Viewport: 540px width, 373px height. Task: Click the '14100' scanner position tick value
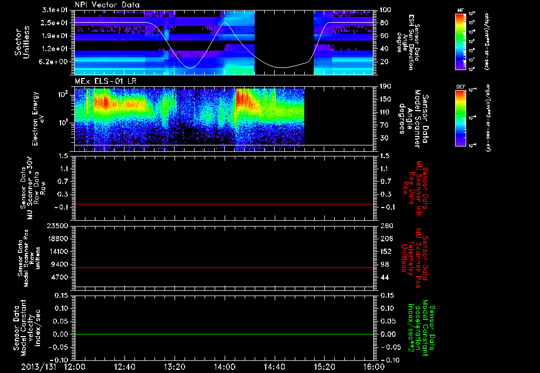(59, 251)
